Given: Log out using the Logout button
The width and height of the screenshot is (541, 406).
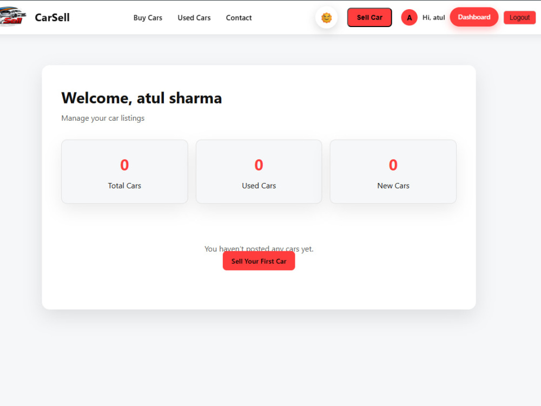Looking at the screenshot, I should pyautogui.click(x=519, y=18).
